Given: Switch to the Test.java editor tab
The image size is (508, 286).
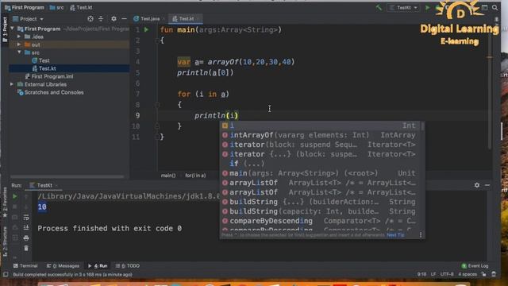Looking at the screenshot, I should click(x=148, y=19).
